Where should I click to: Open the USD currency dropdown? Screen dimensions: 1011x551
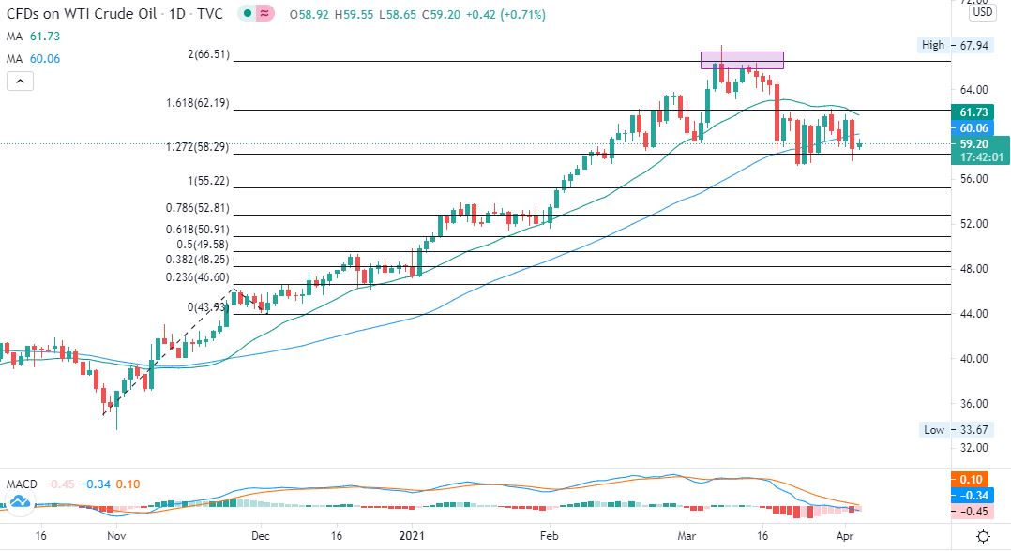point(983,11)
